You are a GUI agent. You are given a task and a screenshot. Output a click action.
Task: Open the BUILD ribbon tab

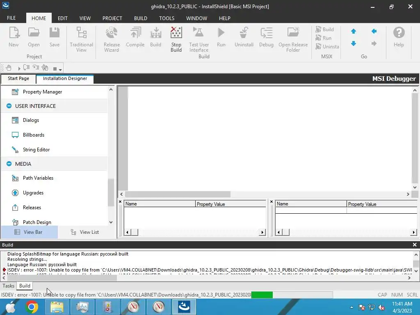pyautogui.click(x=141, y=18)
